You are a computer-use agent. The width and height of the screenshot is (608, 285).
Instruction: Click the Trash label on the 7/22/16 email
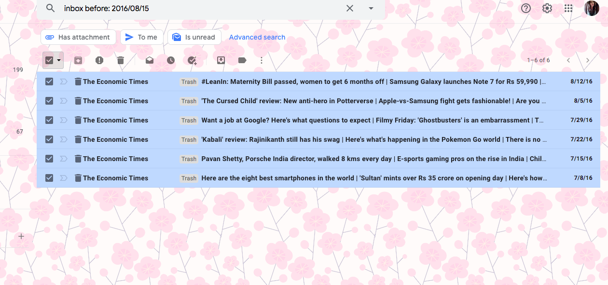click(x=189, y=140)
